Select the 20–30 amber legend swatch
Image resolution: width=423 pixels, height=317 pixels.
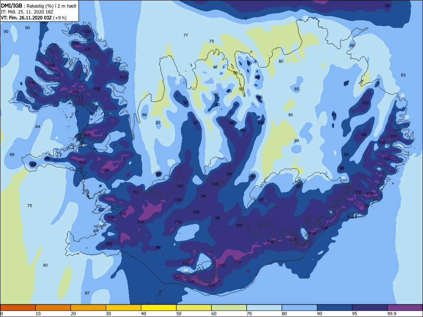point(88,308)
